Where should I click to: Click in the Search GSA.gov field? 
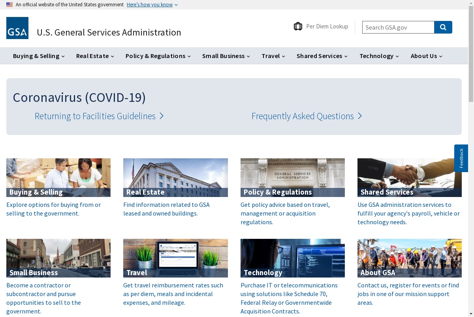click(398, 27)
